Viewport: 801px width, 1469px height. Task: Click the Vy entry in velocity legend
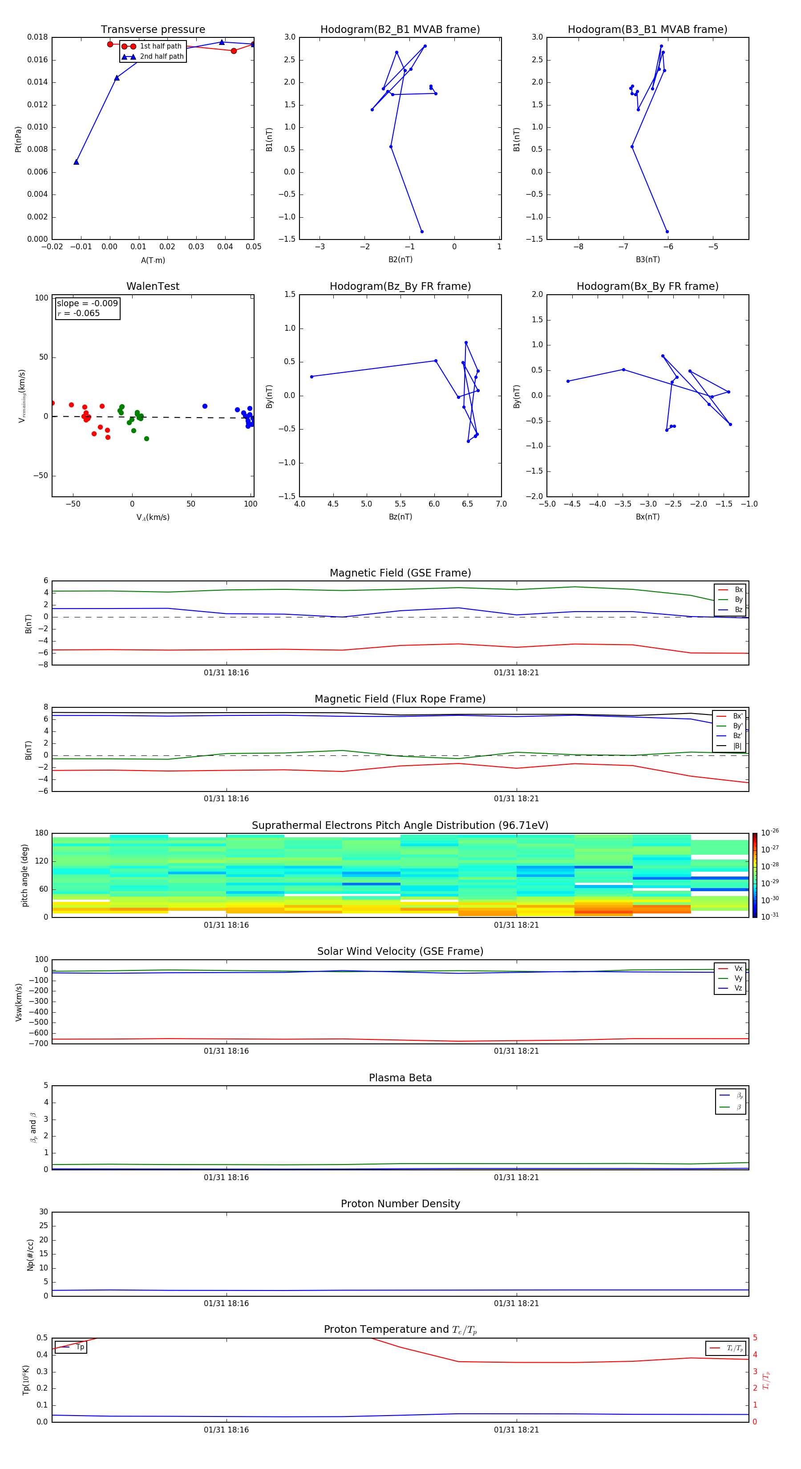(x=731, y=978)
